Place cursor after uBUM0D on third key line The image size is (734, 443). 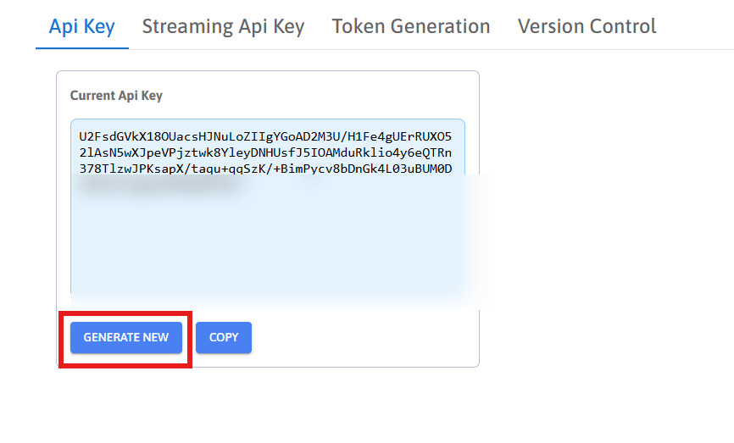click(x=453, y=169)
